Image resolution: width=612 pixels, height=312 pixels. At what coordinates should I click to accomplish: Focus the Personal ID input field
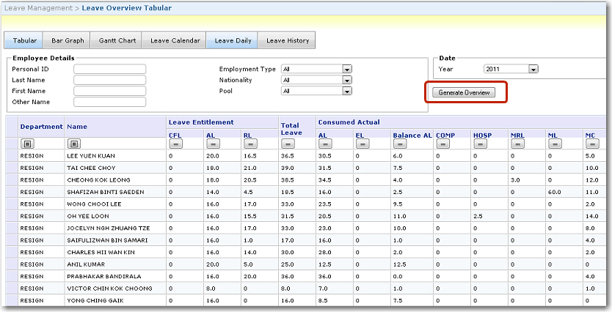click(x=110, y=69)
